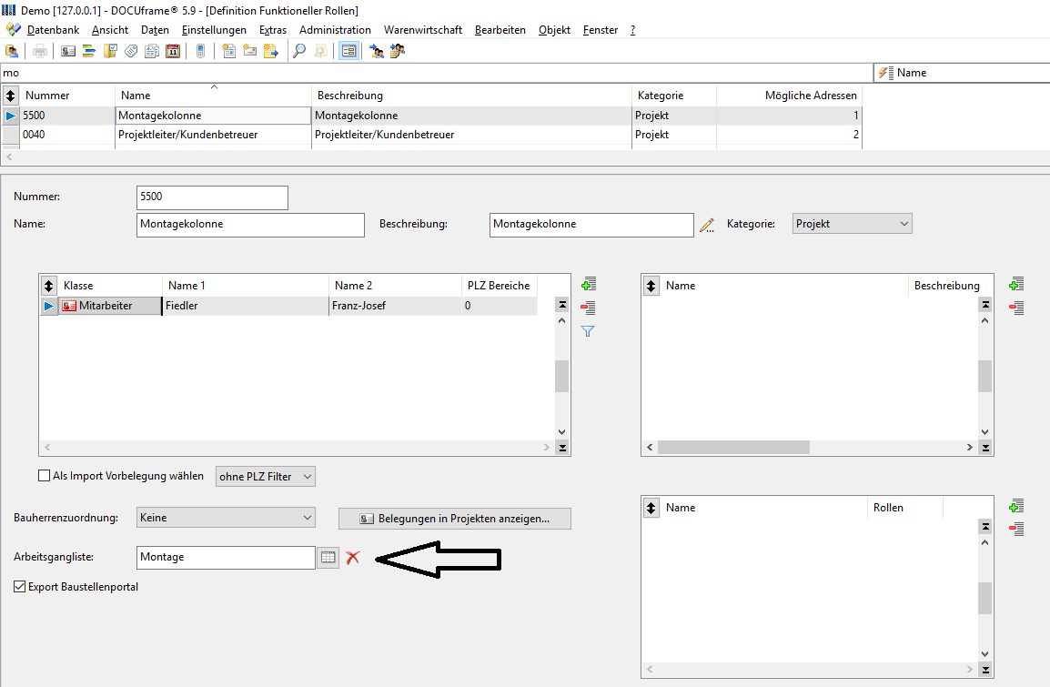Viewport: 1050px width, 687px height.
Task: Open the Administration menu
Action: [x=335, y=30]
